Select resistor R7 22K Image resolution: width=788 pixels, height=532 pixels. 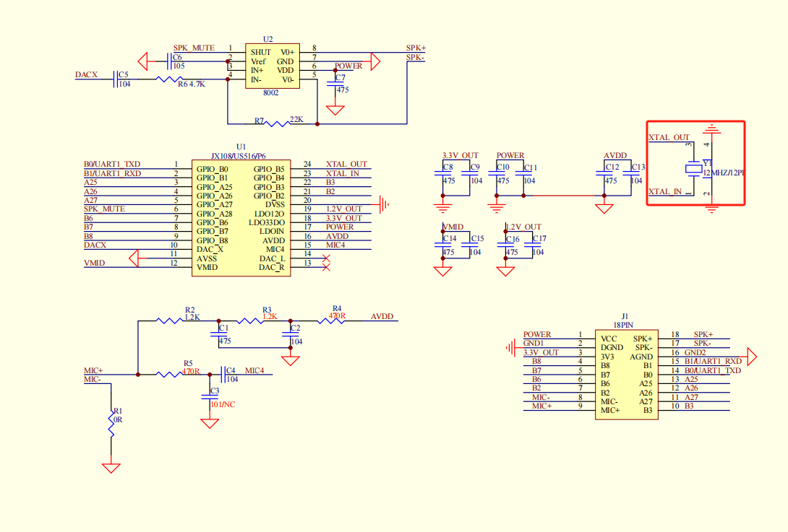click(x=277, y=124)
